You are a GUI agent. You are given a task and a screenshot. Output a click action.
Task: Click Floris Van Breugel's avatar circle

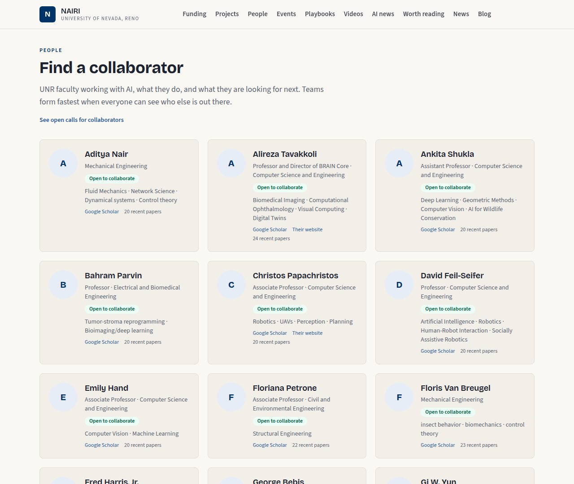tap(399, 397)
